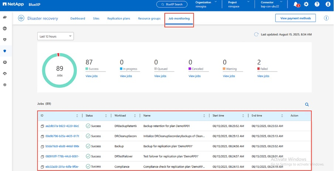The image size is (334, 171).
Task: Click the refresh icon beside Last updated
Action: [x=256, y=34]
